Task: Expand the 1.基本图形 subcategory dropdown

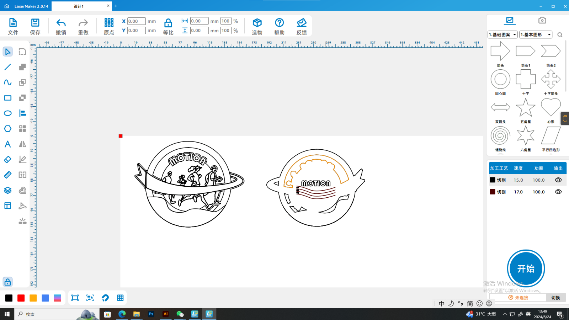Action: pyautogui.click(x=536, y=34)
